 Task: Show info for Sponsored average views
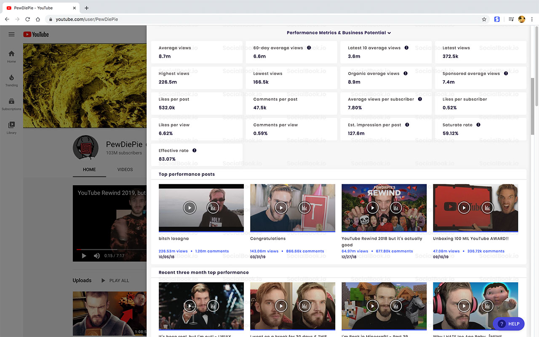506,73
